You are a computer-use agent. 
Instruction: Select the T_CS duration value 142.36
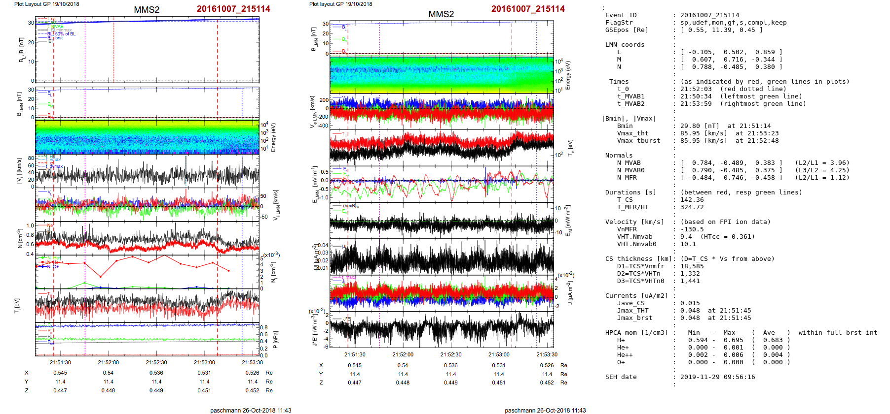692,200
